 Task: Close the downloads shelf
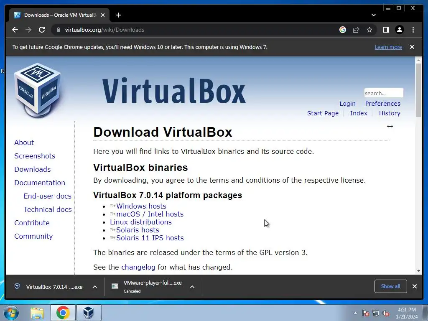click(415, 286)
